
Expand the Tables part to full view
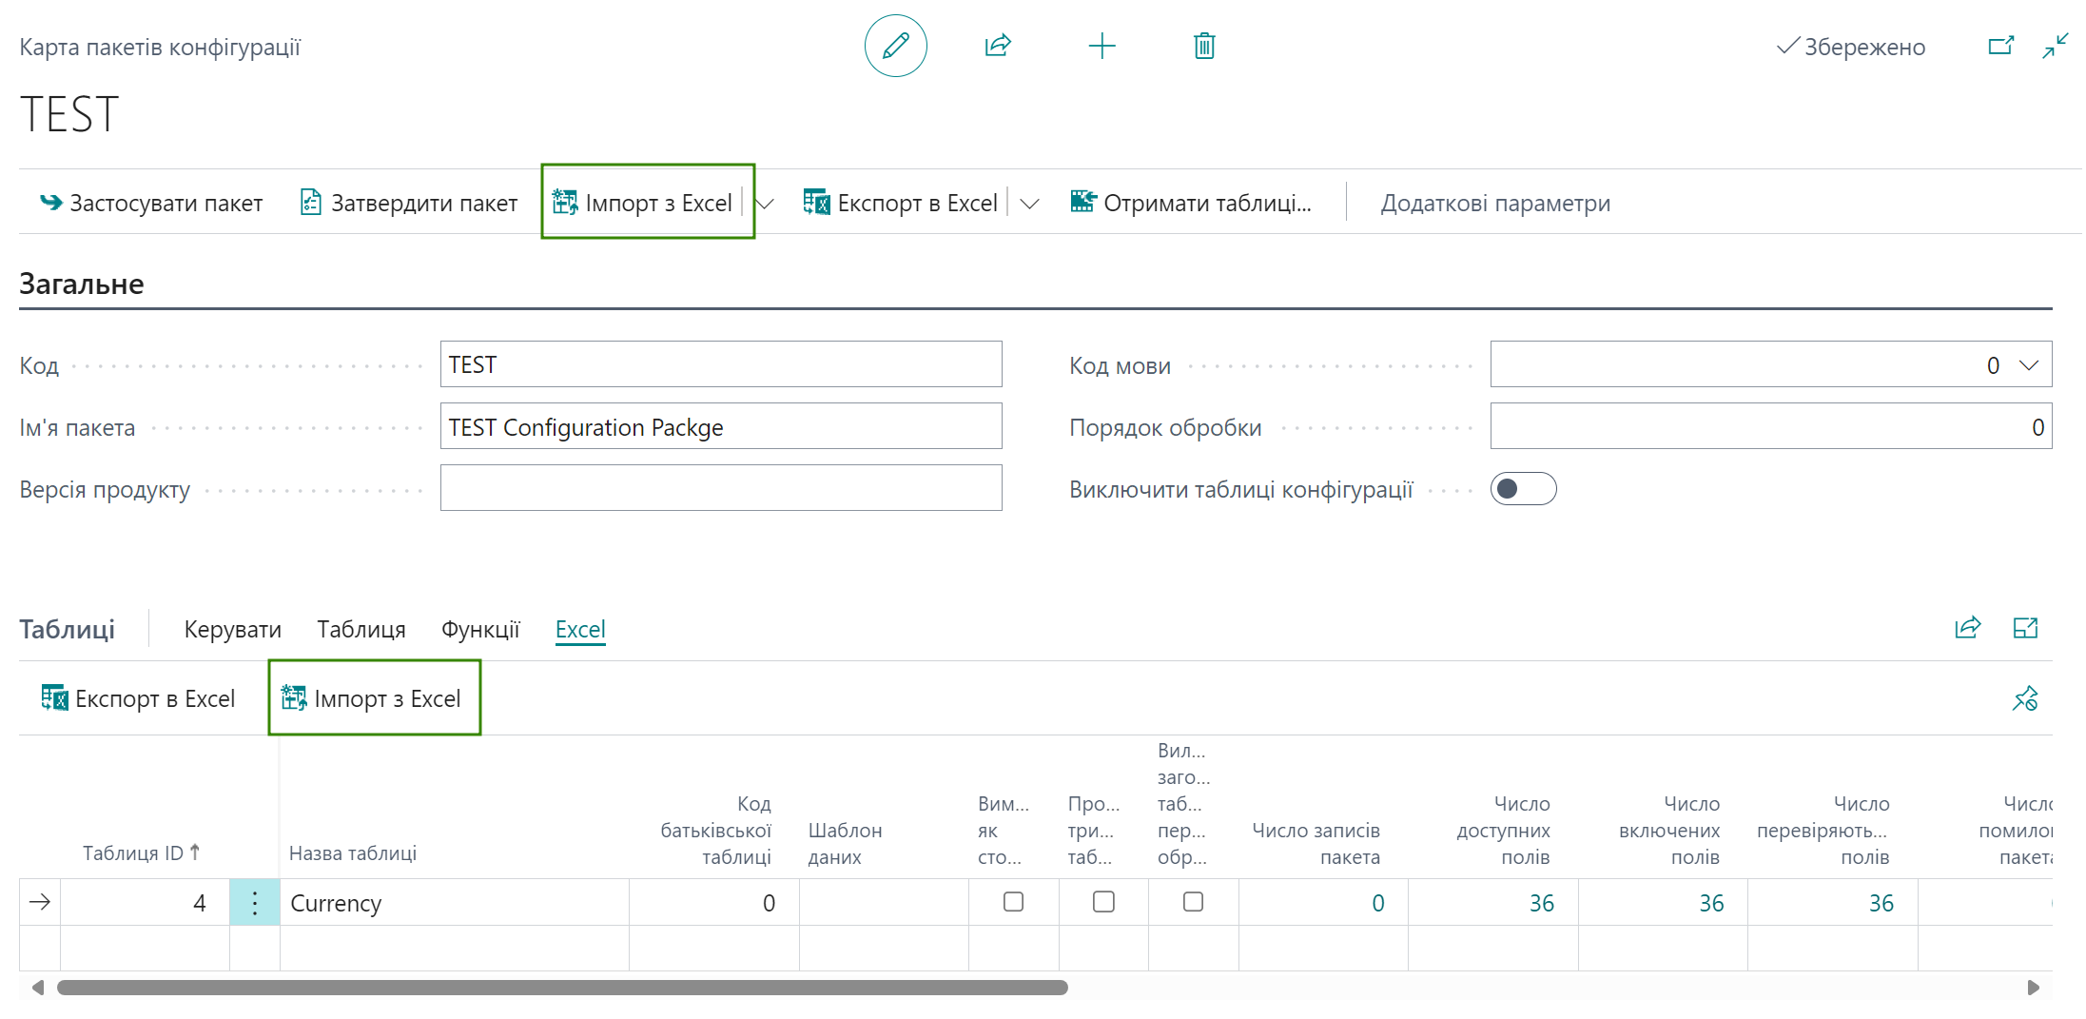(2025, 628)
